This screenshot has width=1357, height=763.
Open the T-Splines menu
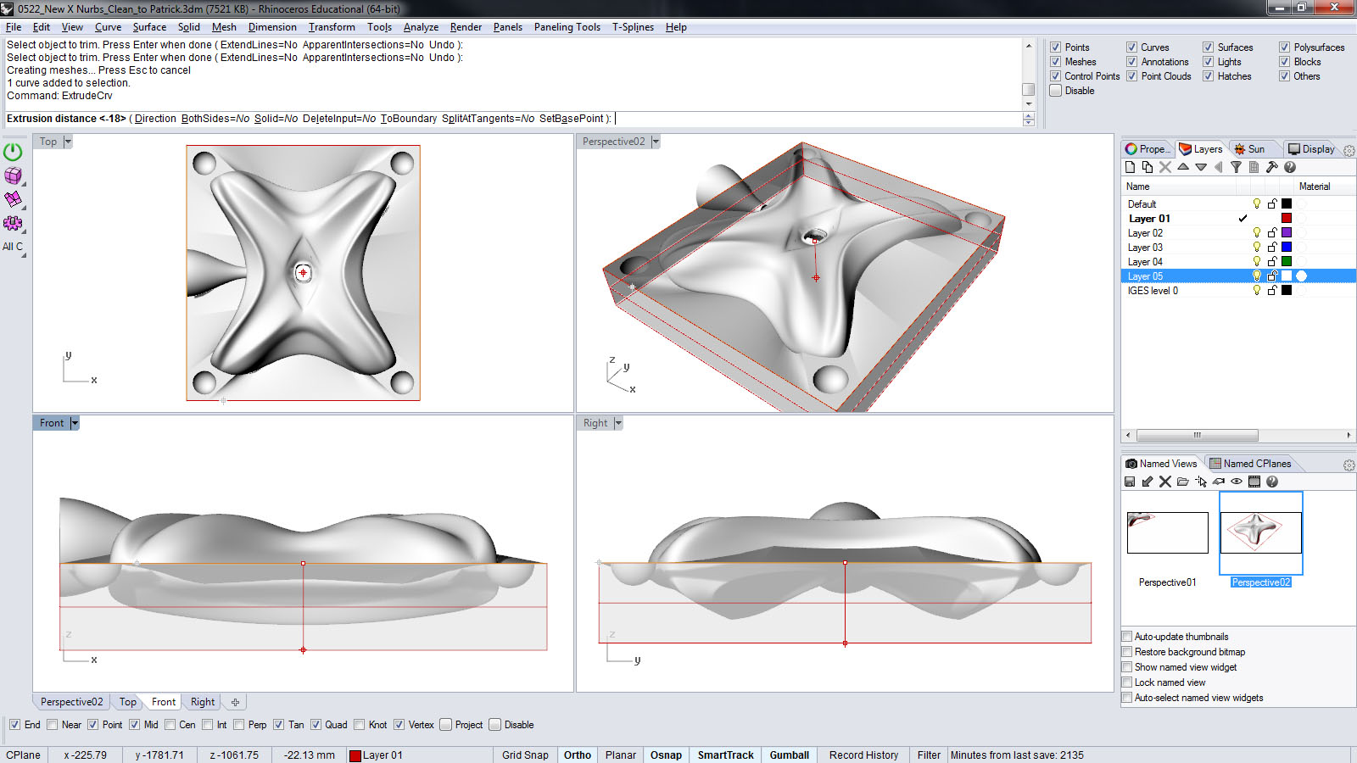pos(634,27)
